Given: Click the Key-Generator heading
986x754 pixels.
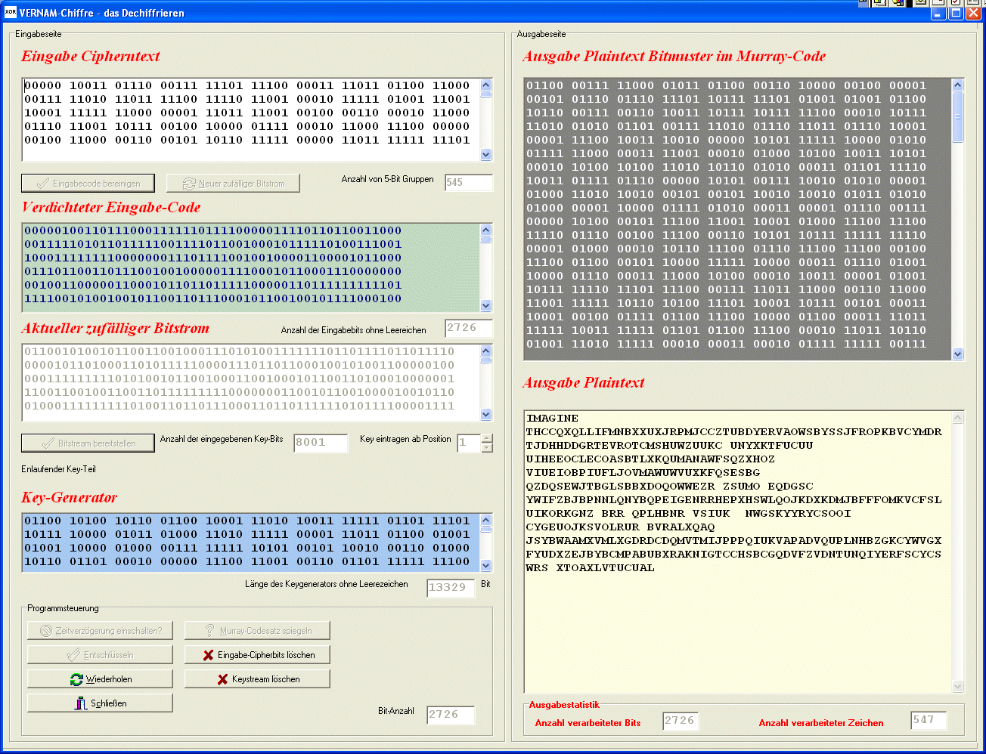Looking at the screenshot, I should tap(70, 498).
